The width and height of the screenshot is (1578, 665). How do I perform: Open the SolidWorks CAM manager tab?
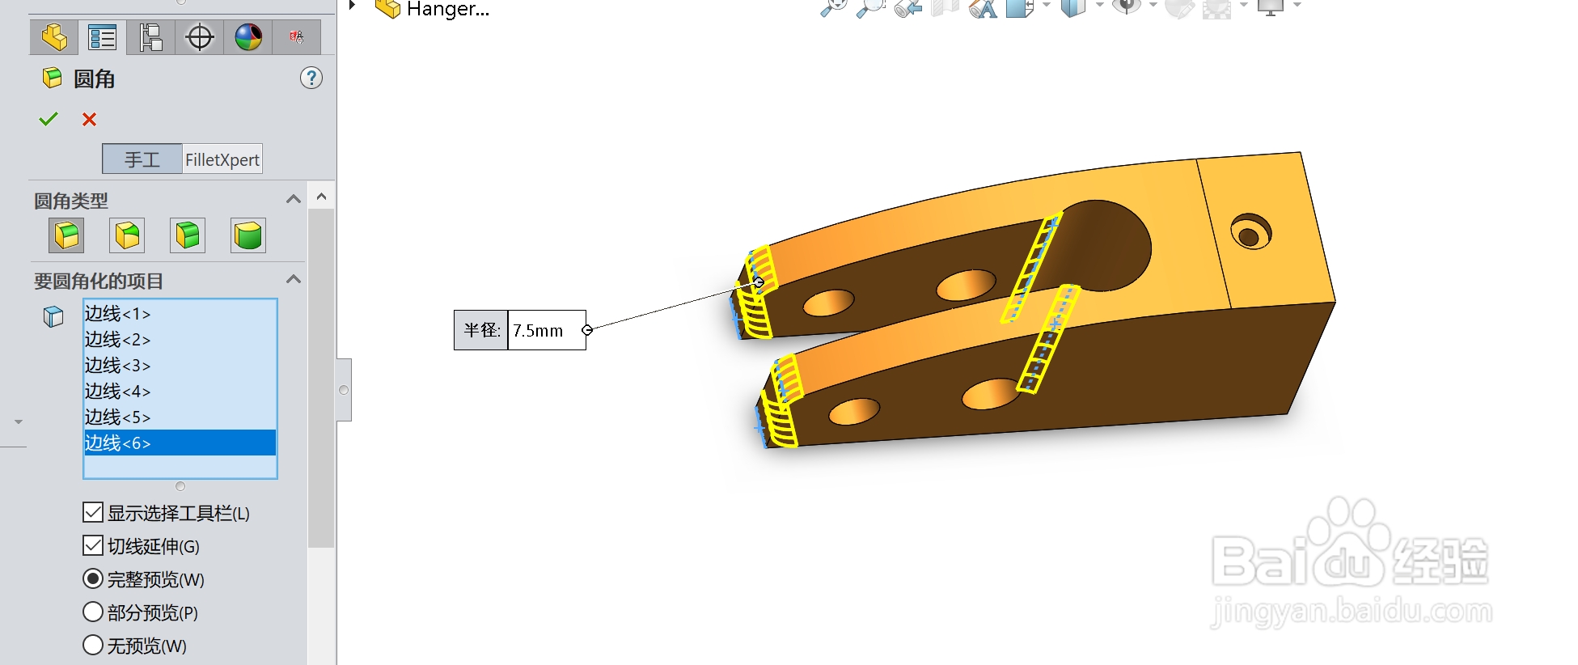tap(297, 37)
